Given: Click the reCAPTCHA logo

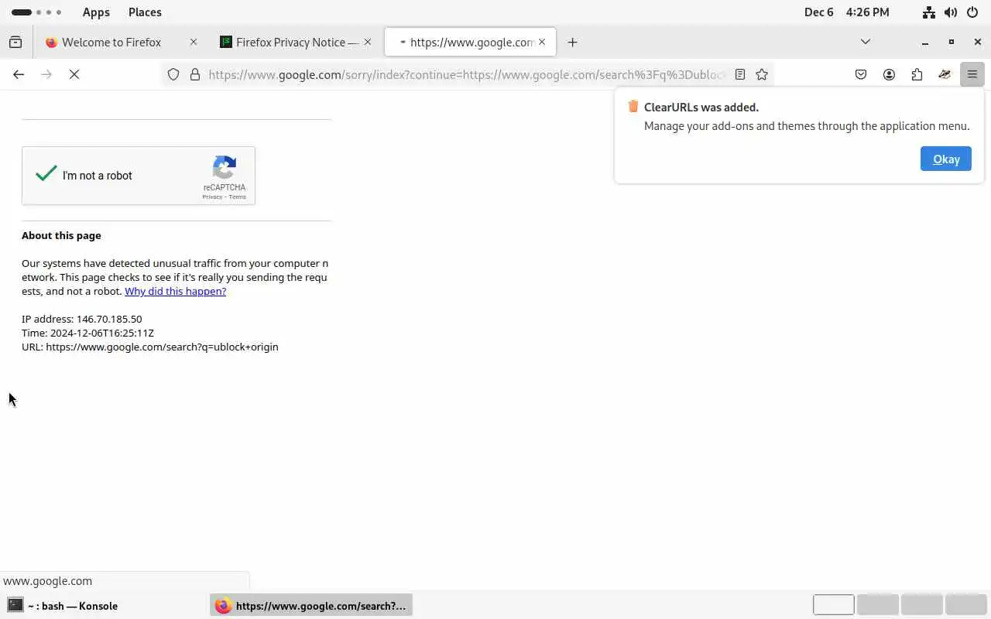Looking at the screenshot, I should pyautogui.click(x=225, y=168).
